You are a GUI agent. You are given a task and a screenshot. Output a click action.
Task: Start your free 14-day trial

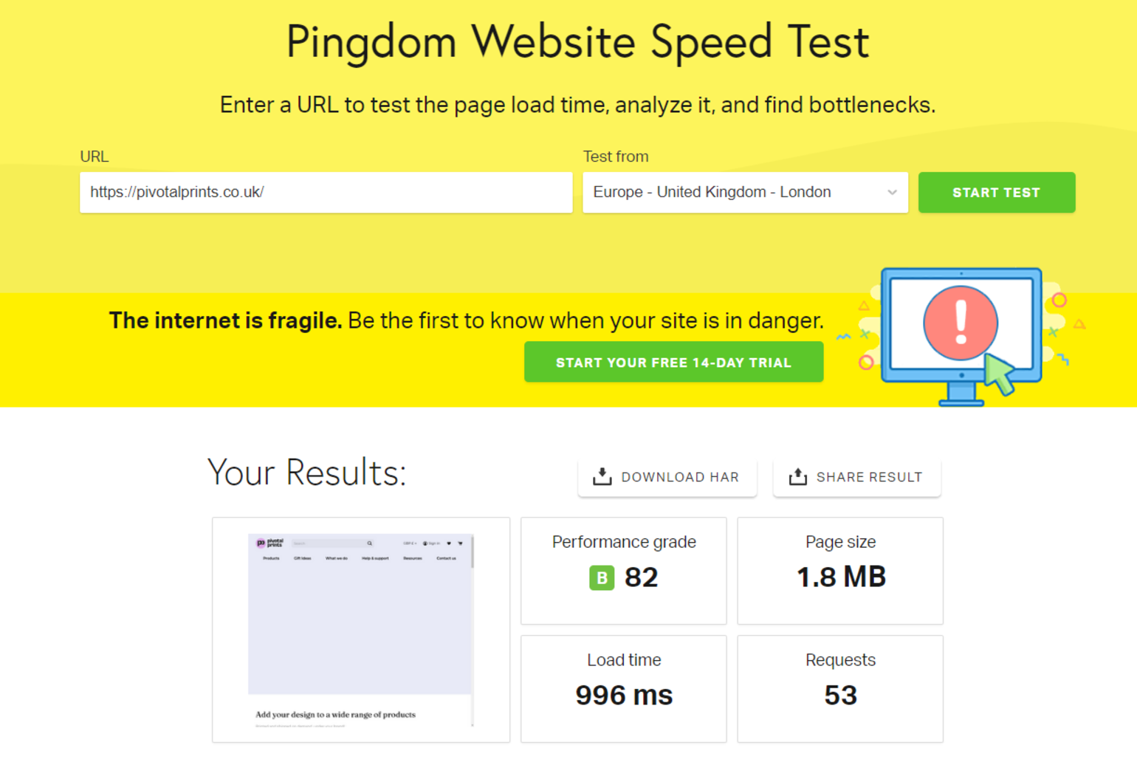(673, 362)
